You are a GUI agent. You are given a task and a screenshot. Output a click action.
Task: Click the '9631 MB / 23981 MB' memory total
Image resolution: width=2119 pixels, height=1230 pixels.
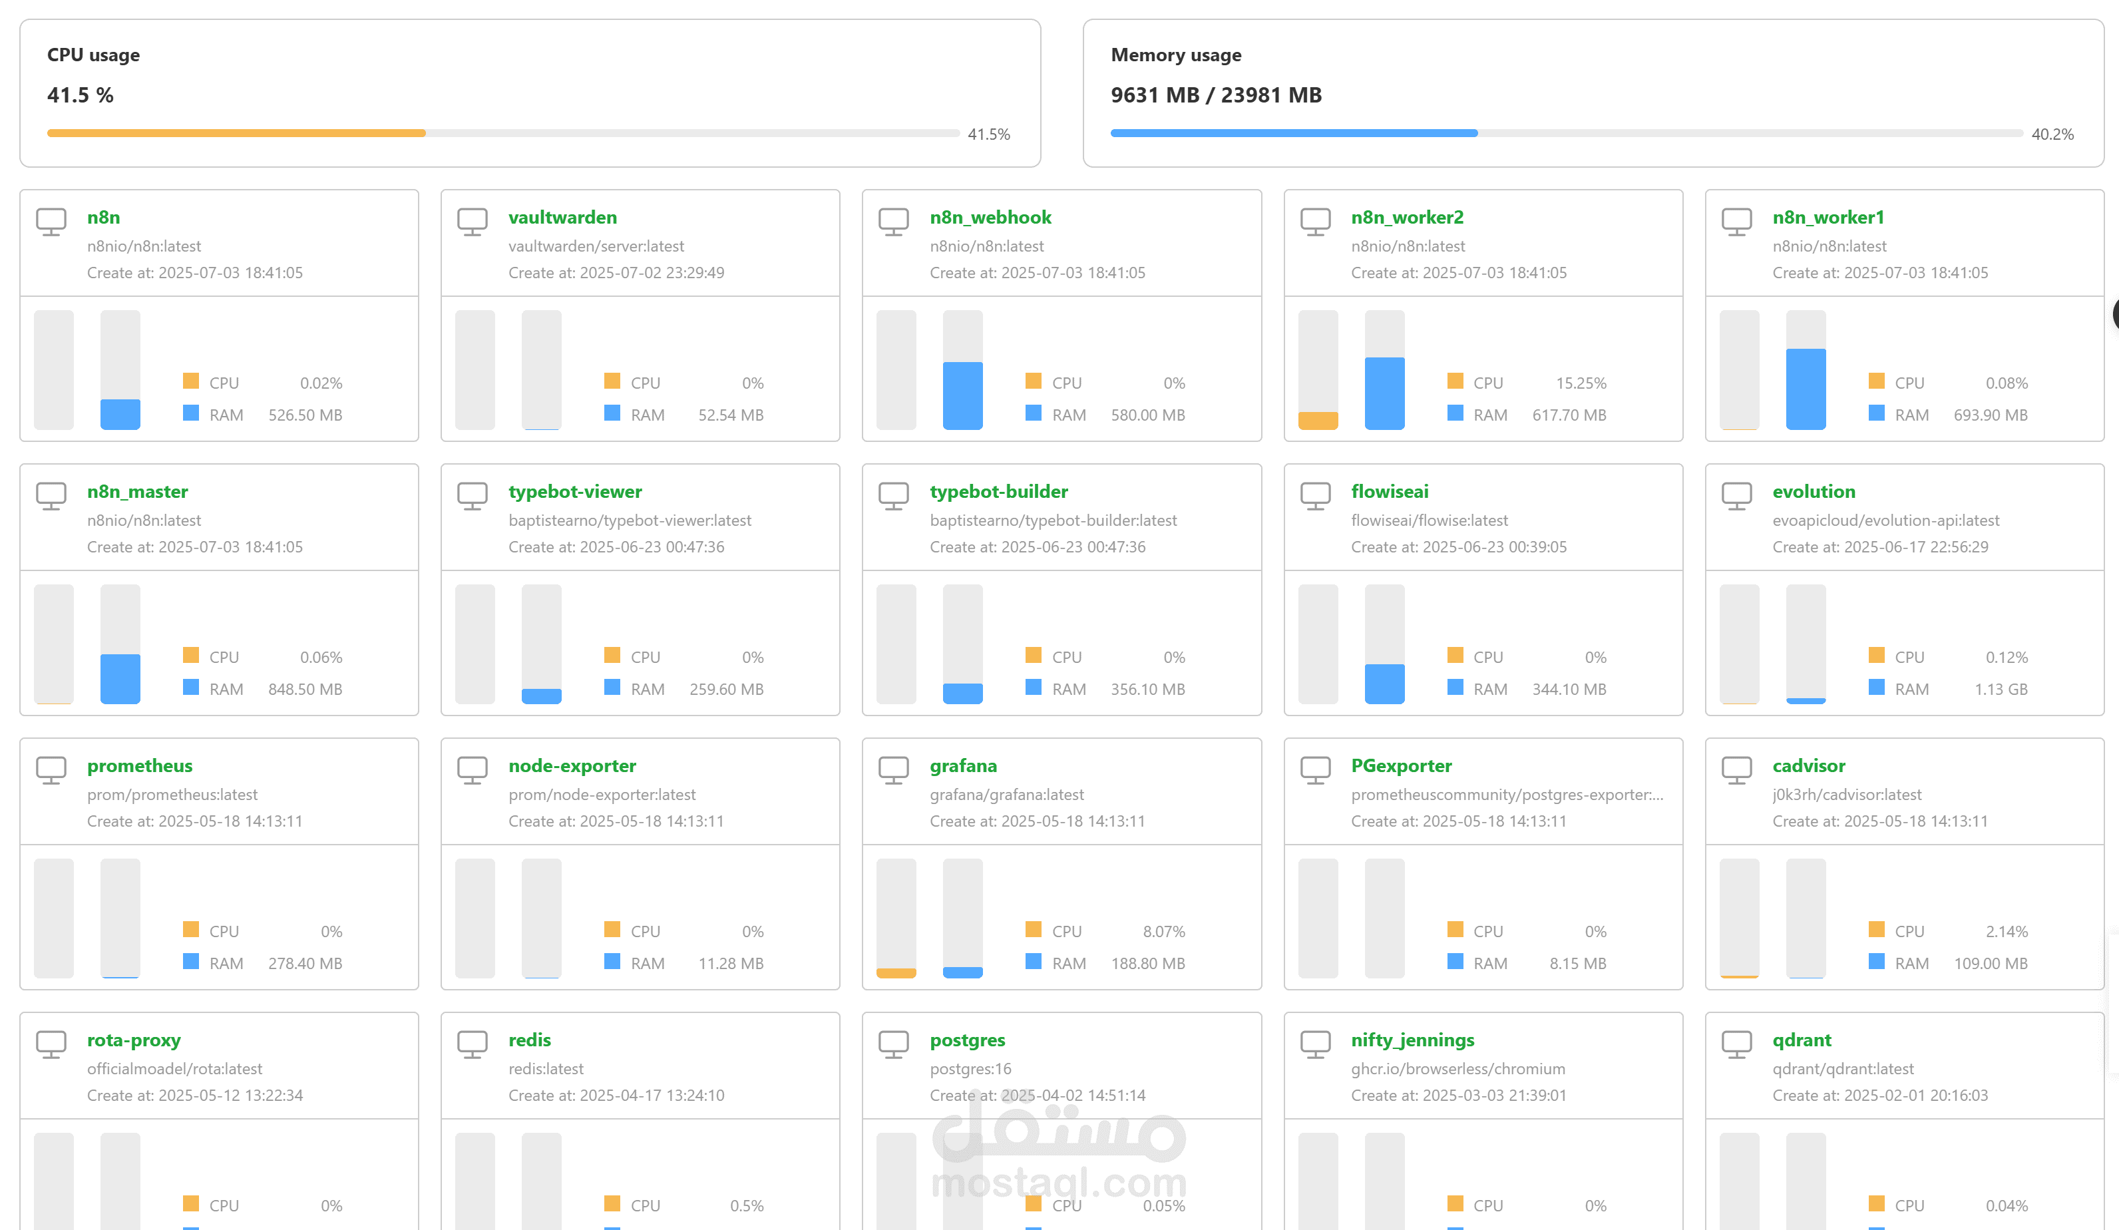1216,95
